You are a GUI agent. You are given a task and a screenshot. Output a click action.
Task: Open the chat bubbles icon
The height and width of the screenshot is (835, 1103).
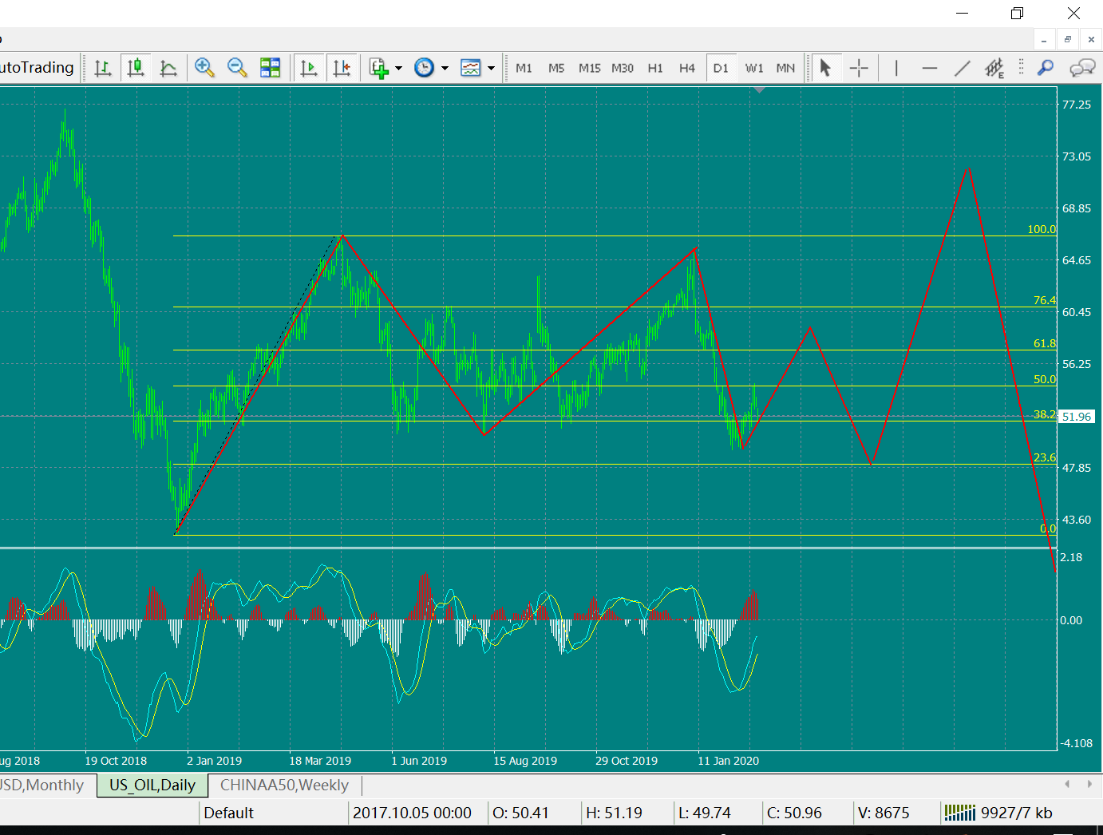click(1082, 68)
